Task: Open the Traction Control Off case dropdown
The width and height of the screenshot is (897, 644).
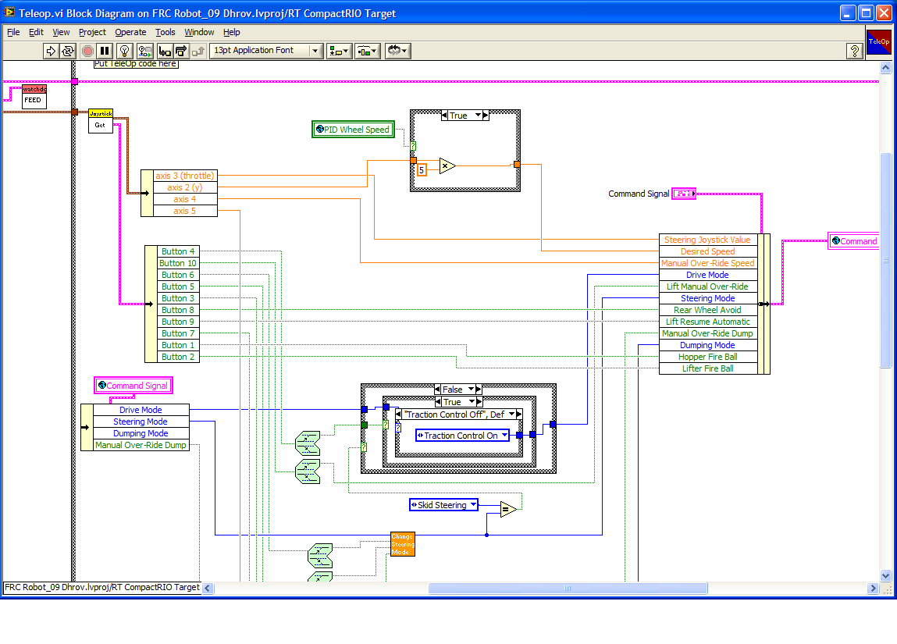Action: pyautogui.click(x=511, y=414)
